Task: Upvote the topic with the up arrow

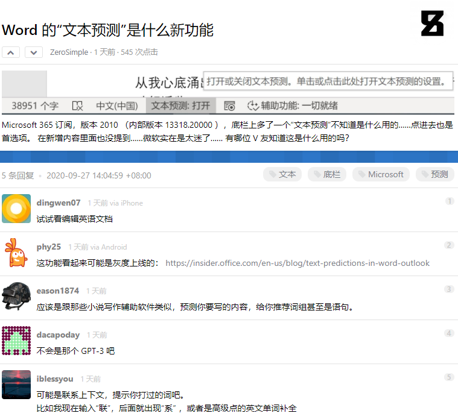Action: [x=11, y=52]
